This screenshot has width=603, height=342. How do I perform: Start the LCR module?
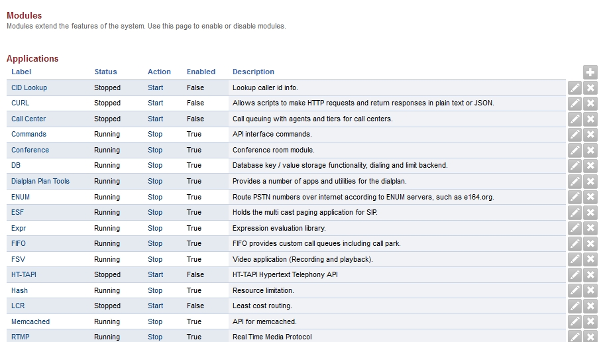click(x=155, y=306)
